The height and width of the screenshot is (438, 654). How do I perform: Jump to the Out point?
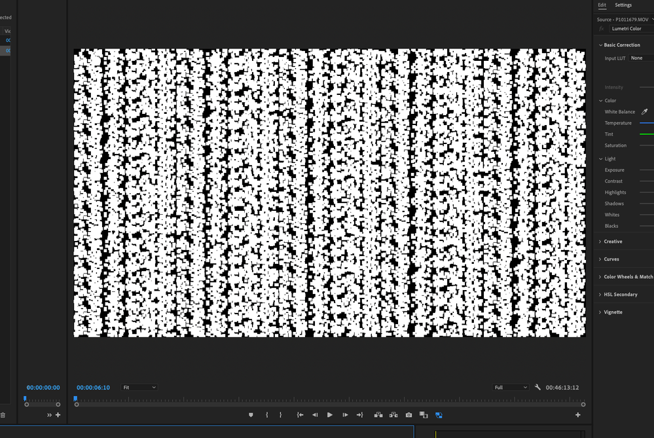point(360,415)
